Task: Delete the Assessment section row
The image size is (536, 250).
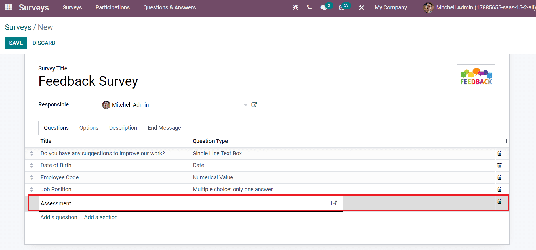Action: pyautogui.click(x=499, y=201)
